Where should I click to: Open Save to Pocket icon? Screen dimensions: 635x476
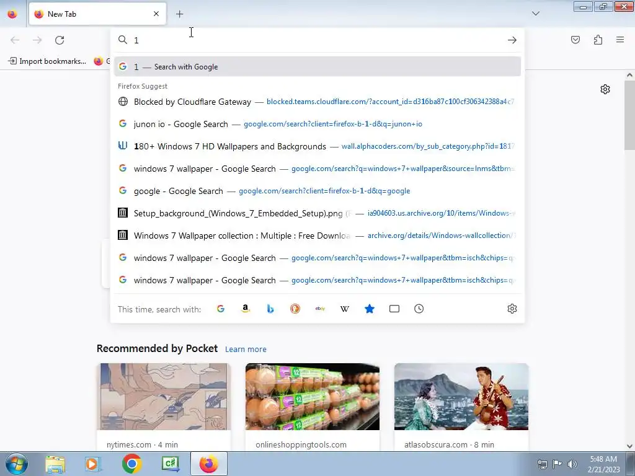pyautogui.click(x=575, y=40)
